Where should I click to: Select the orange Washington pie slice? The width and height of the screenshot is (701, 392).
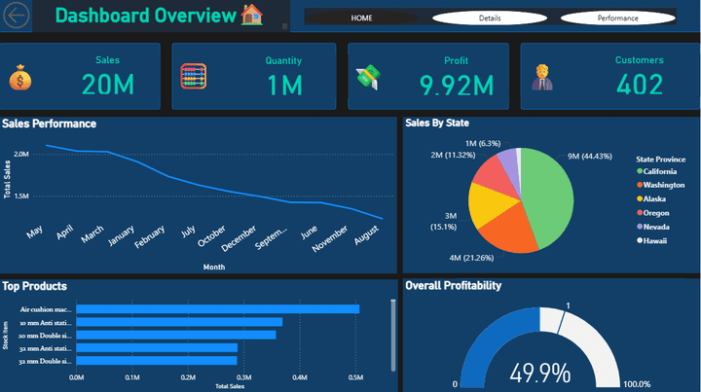coord(509,230)
